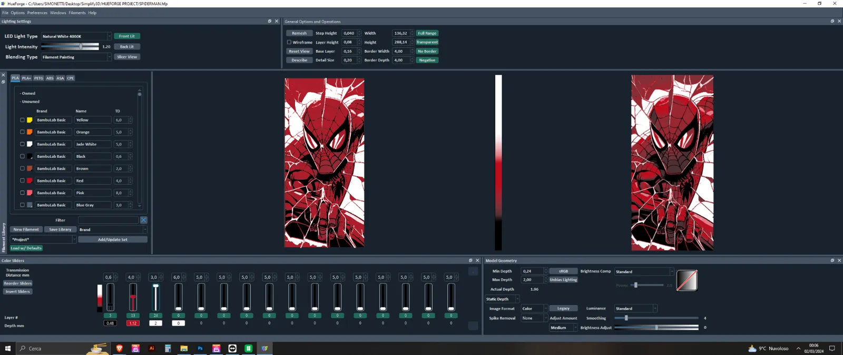
Task: Open the weather widget showing 9°C Nuvoloso
Action: (768, 348)
